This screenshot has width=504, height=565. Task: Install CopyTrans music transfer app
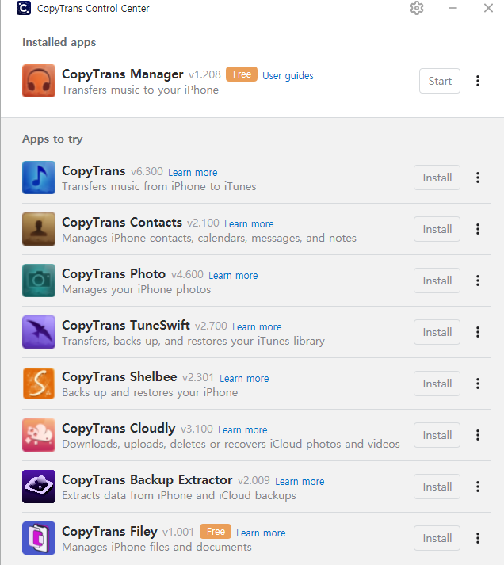point(437,178)
